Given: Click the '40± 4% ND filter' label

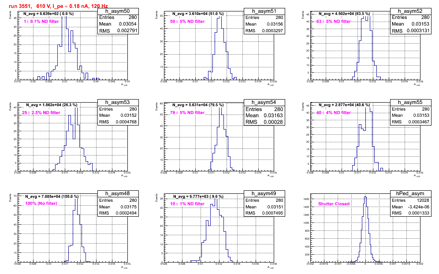Looking at the screenshot, I should coord(334,113).
